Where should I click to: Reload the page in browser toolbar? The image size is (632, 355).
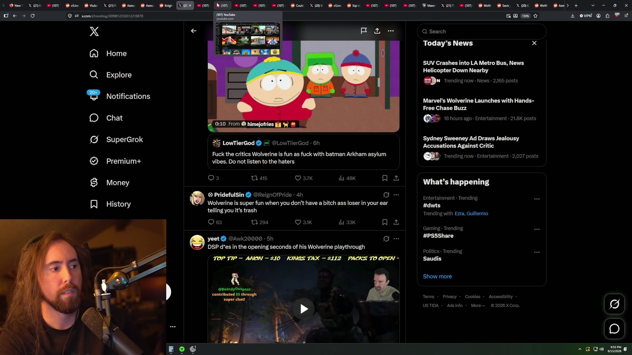point(33,16)
